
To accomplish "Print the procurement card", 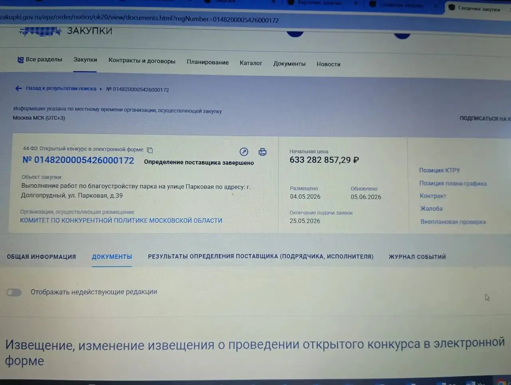I will [262, 152].
